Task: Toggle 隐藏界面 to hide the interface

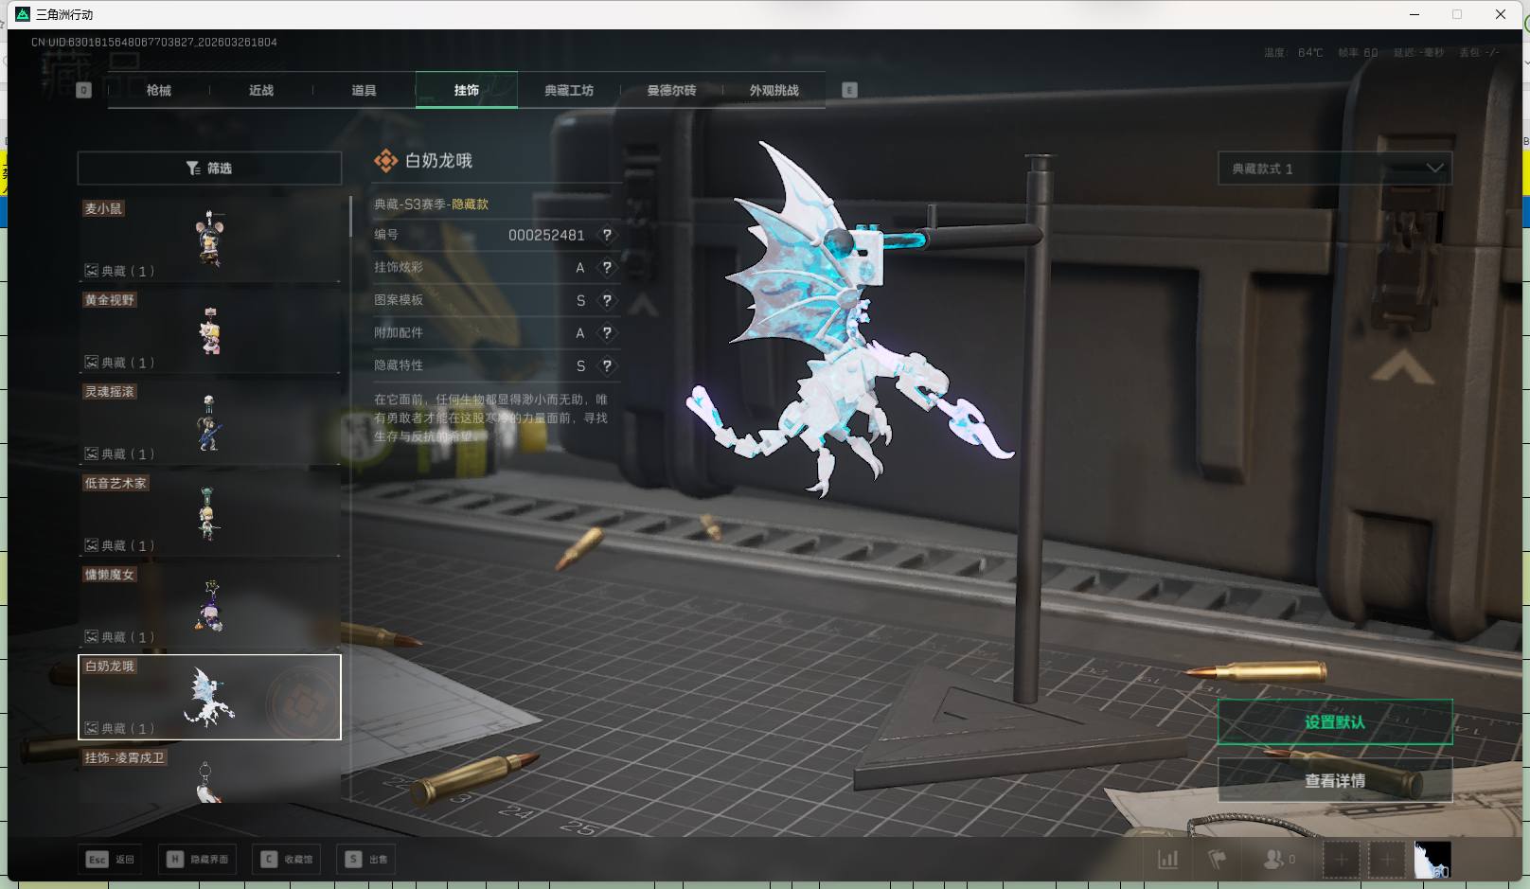Action: coord(199,860)
